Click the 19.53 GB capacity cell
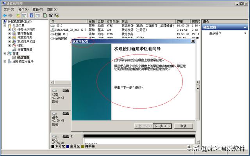The height and width of the screenshot is (156, 250). pos(183,34)
